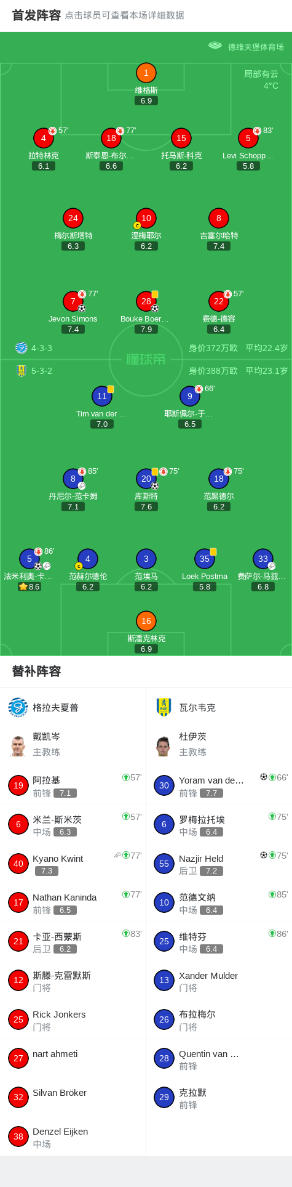This screenshot has width=292, height=1187.
Task: Open blue player 11 Tim van der icon
Action: click(102, 396)
